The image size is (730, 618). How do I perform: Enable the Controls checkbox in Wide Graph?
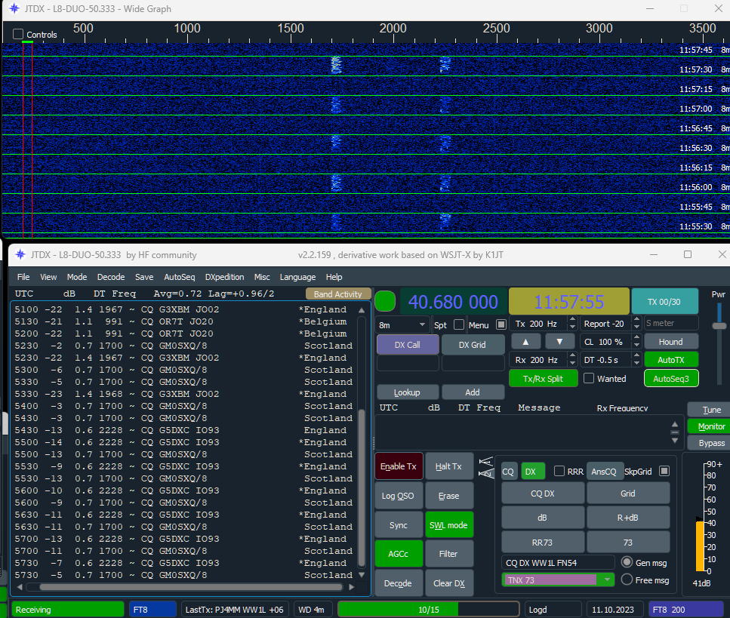[18, 34]
